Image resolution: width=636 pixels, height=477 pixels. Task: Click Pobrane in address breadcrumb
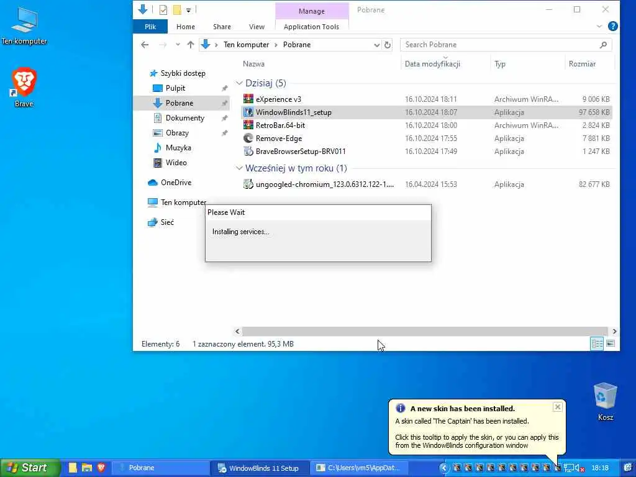coord(297,45)
